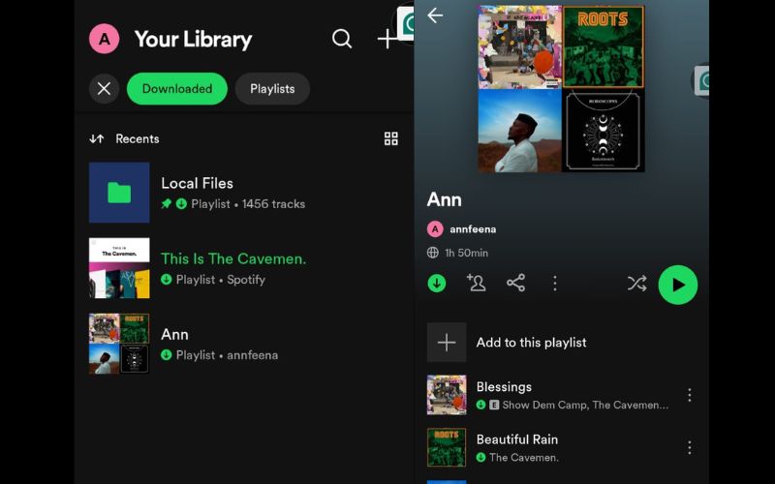The width and height of the screenshot is (775, 484).
Task: Select the Playlists filter chip
Action: tap(272, 89)
